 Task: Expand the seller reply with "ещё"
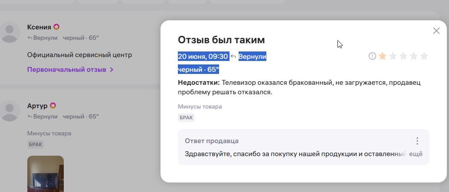point(416,154)
